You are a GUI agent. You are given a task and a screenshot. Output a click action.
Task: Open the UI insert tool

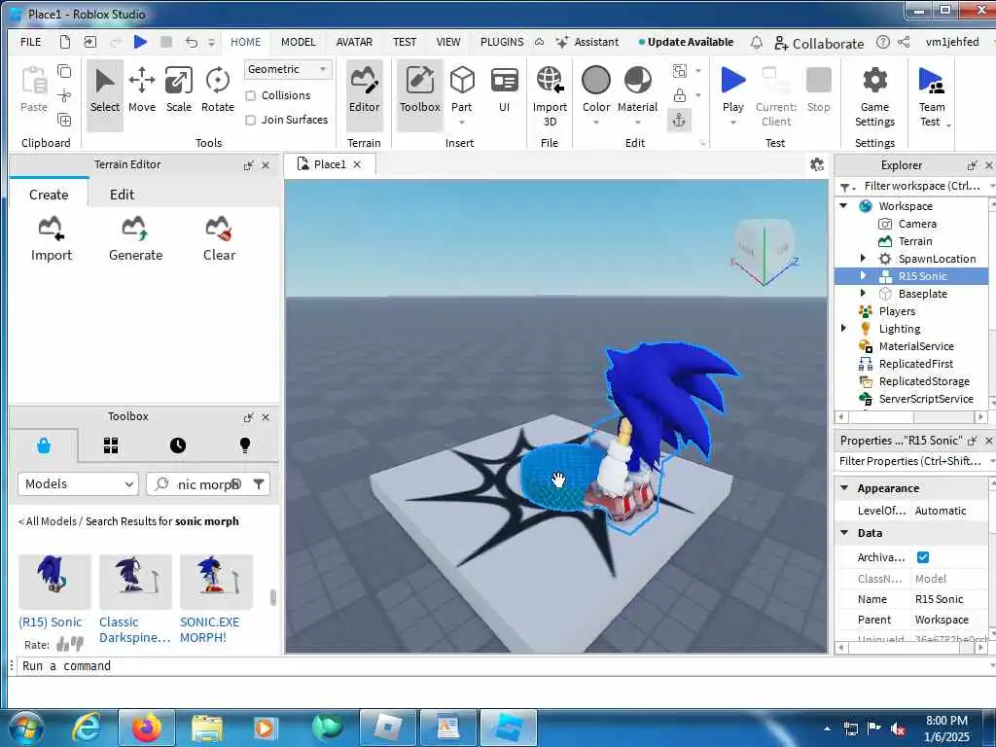point(505,89)
